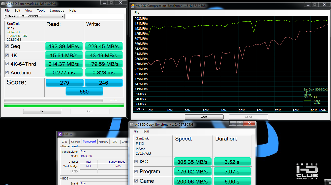
Task: Click the total score 660 box
Action: [84, 91]
